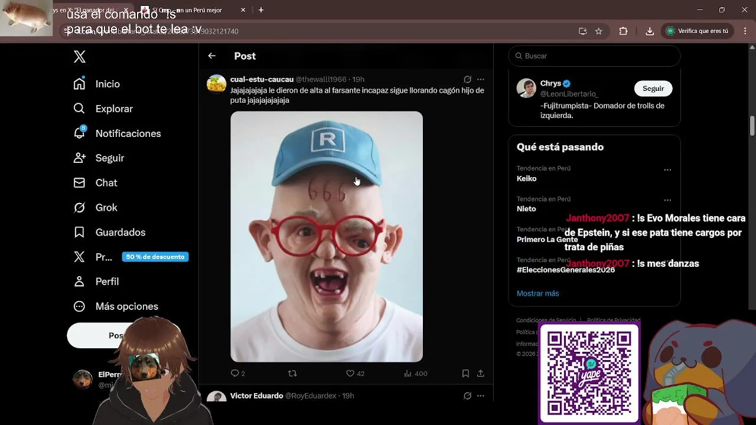Open the cual-estu-caucau profile name link
Viewport: 756px width, 425px height.
pyautogui.click(x=262, y=79)
